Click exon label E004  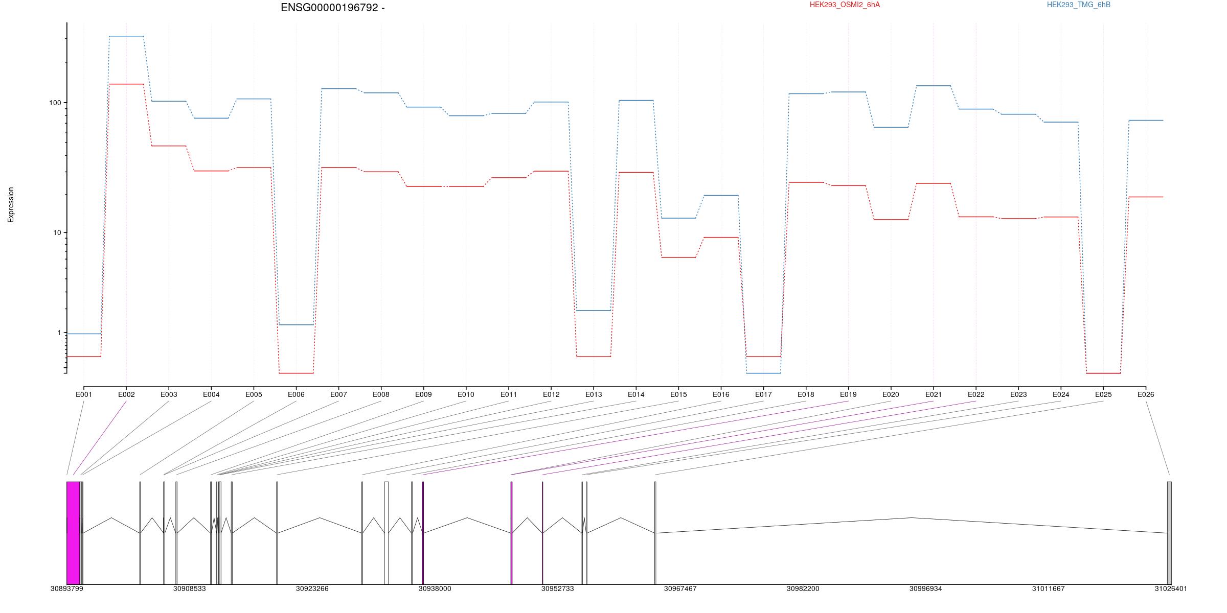(x=211, y=394)
